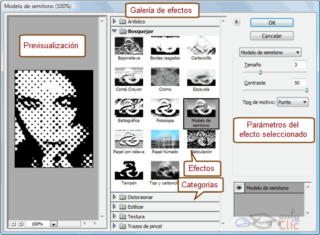Viewport: 320px width, 235px height.
Task: Open the Modelo de semitono effect dropdown
Action: click(x=270, y=52)
